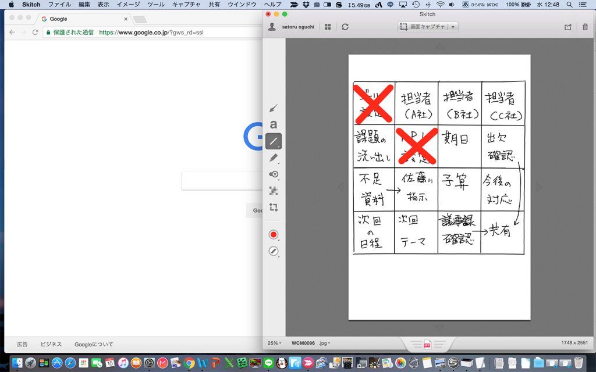Click the Google tab in Chrome
596x372 pixels.
pos(84,19)
